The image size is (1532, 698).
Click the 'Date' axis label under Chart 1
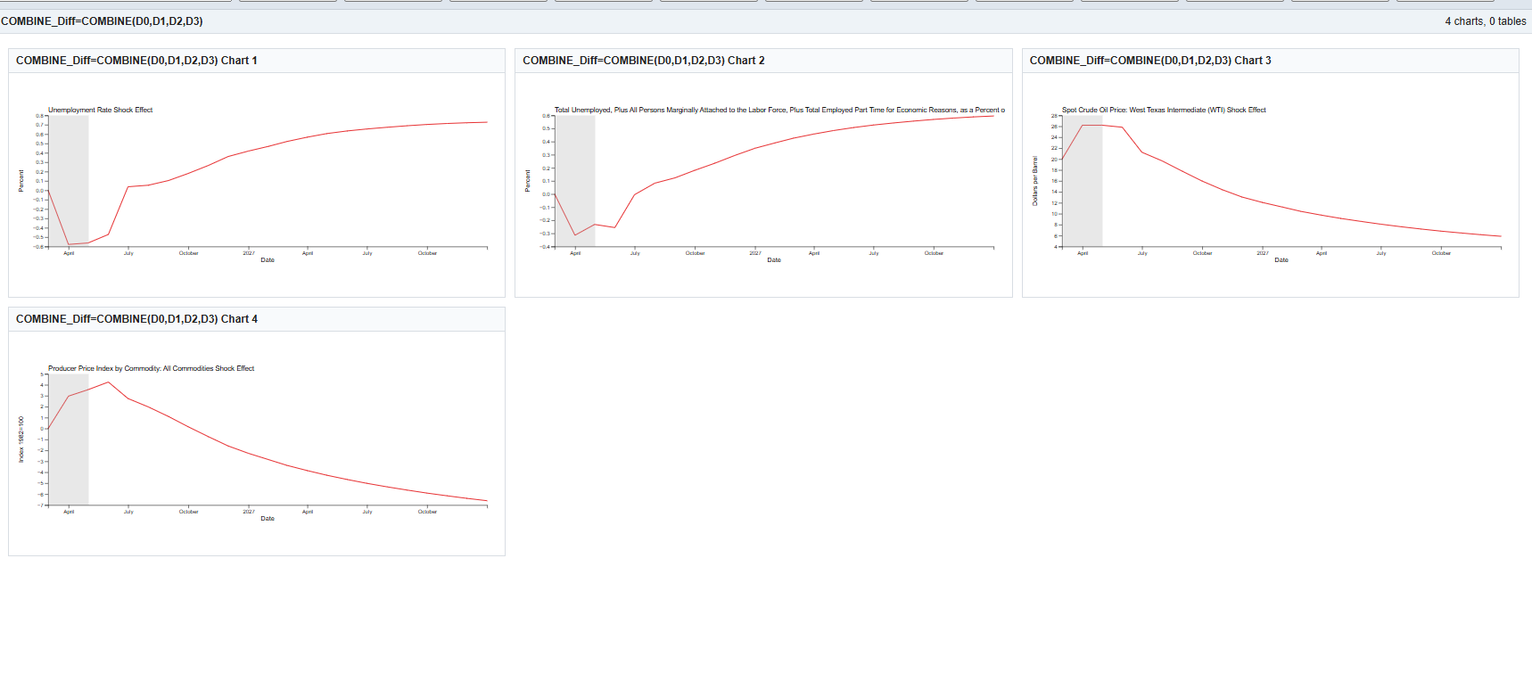pos(268,260)
